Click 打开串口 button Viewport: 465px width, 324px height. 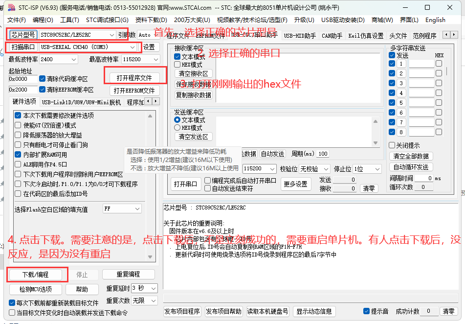pos(185,184)
